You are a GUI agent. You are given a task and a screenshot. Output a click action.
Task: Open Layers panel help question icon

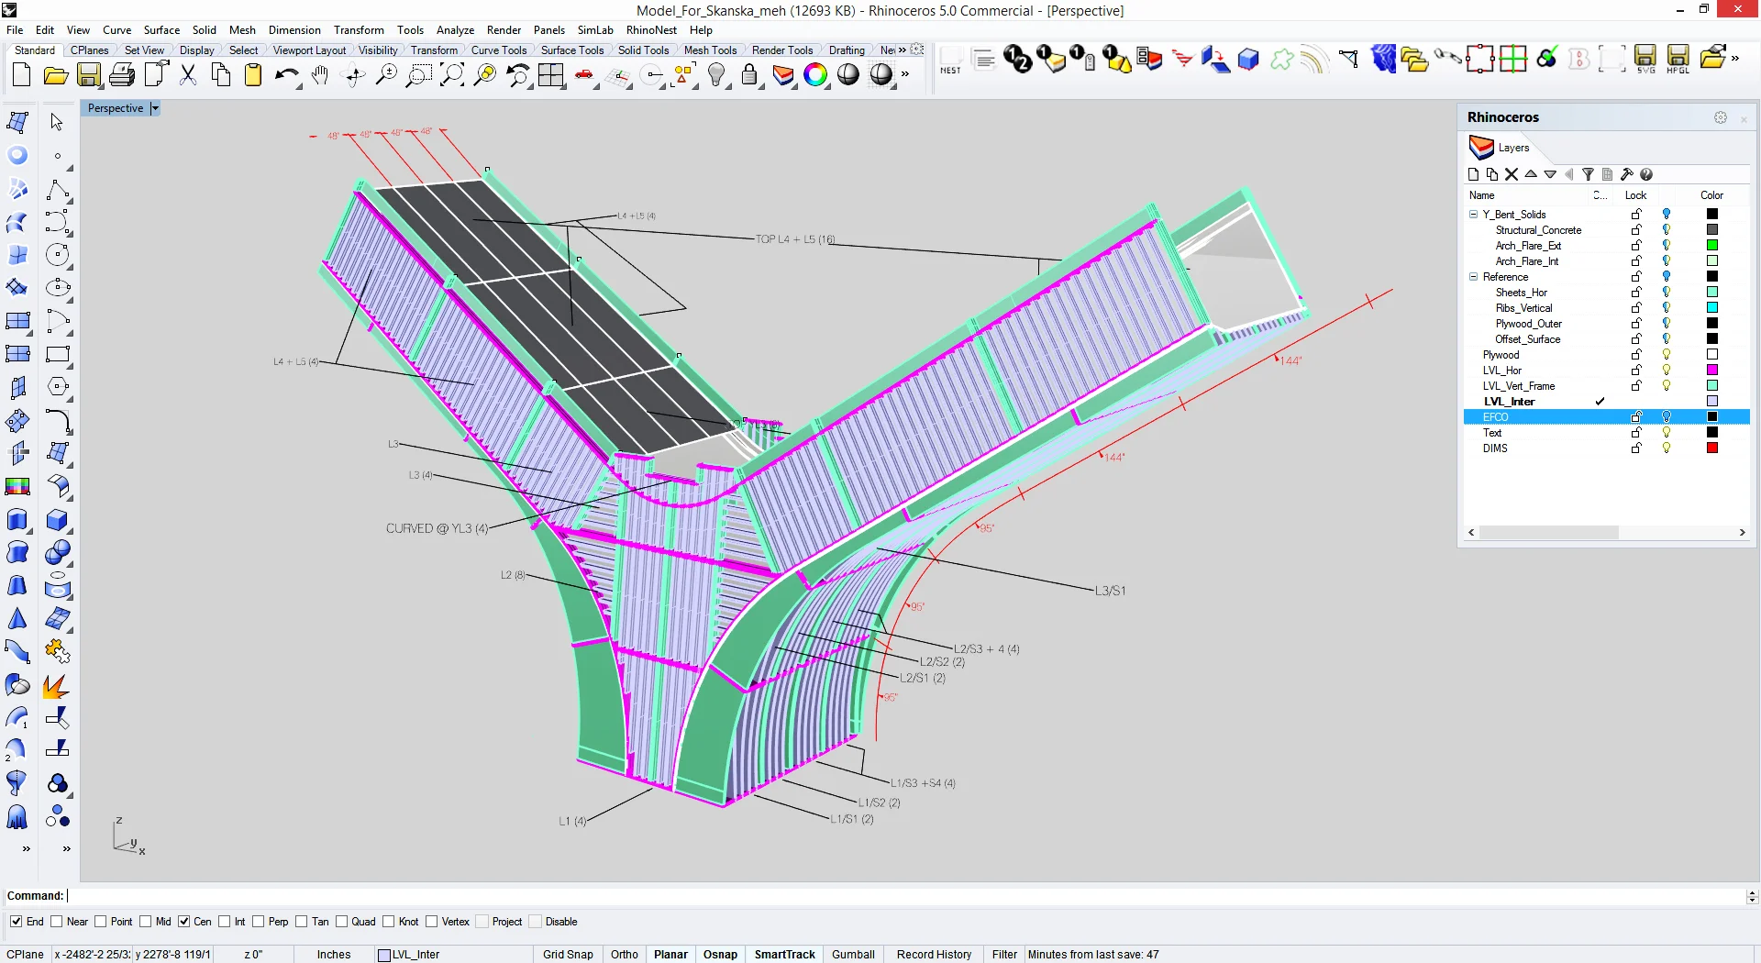[1646, 174]
